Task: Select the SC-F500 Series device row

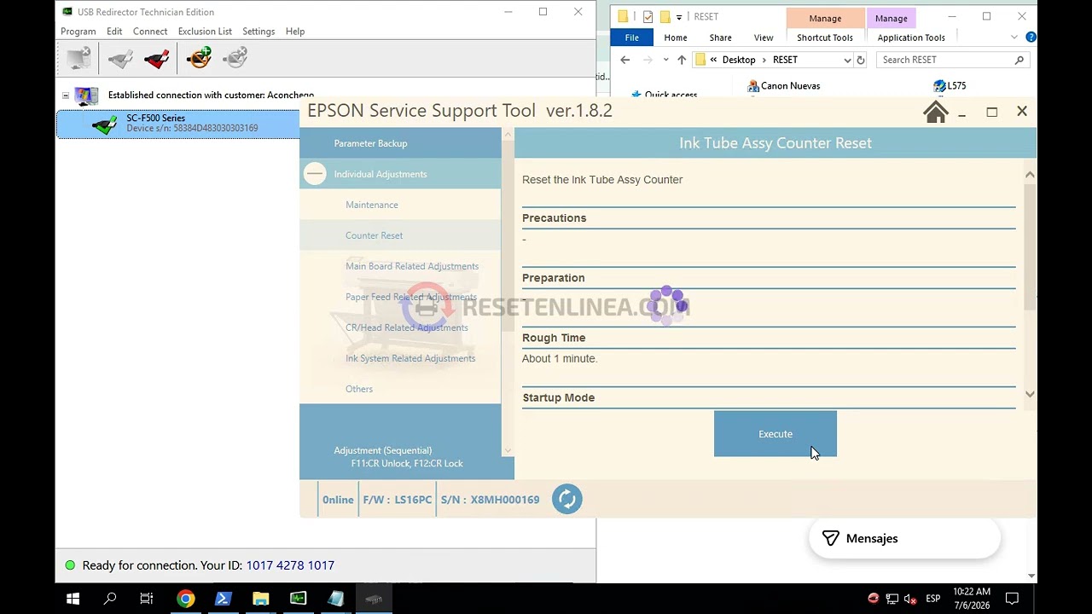Action: point(178,124)
